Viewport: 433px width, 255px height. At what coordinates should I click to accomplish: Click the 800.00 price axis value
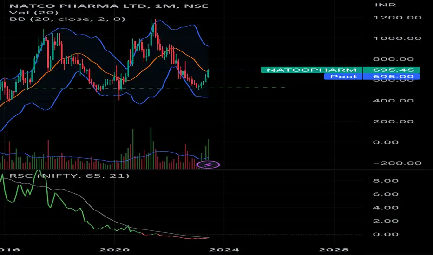[x=393, y=59]
